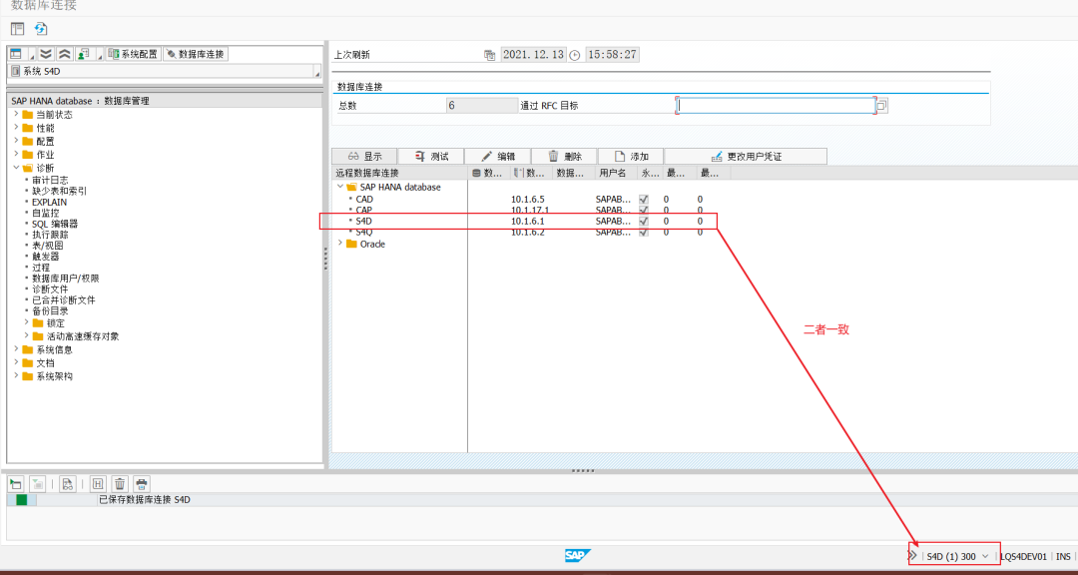Collapse the 诊断 folder

[x=16, y=167]
